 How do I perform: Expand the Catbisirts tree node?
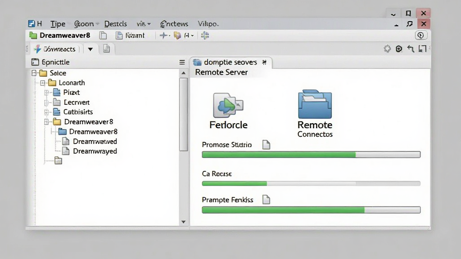46,112
